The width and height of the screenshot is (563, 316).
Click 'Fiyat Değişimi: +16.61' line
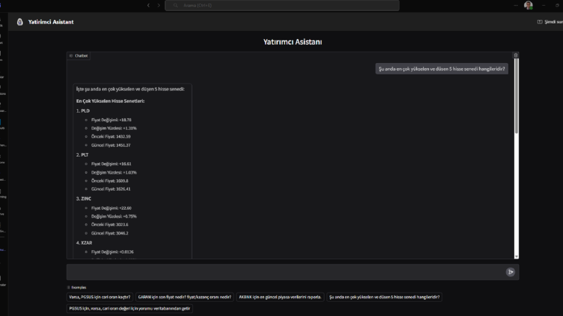[x=111, y=164]
